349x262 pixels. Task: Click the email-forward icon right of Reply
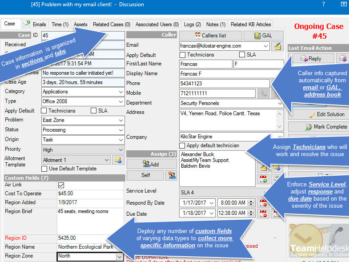(342, 58)
